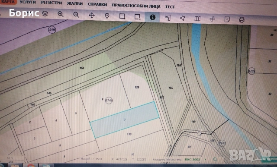Open the map layers panel icon
Image resolution: width=277 pixels, height=167 pixels.
pos(45,13)
